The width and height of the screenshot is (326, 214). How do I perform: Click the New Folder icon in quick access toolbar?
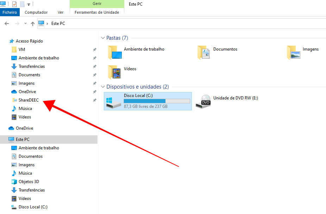(22, 4)
